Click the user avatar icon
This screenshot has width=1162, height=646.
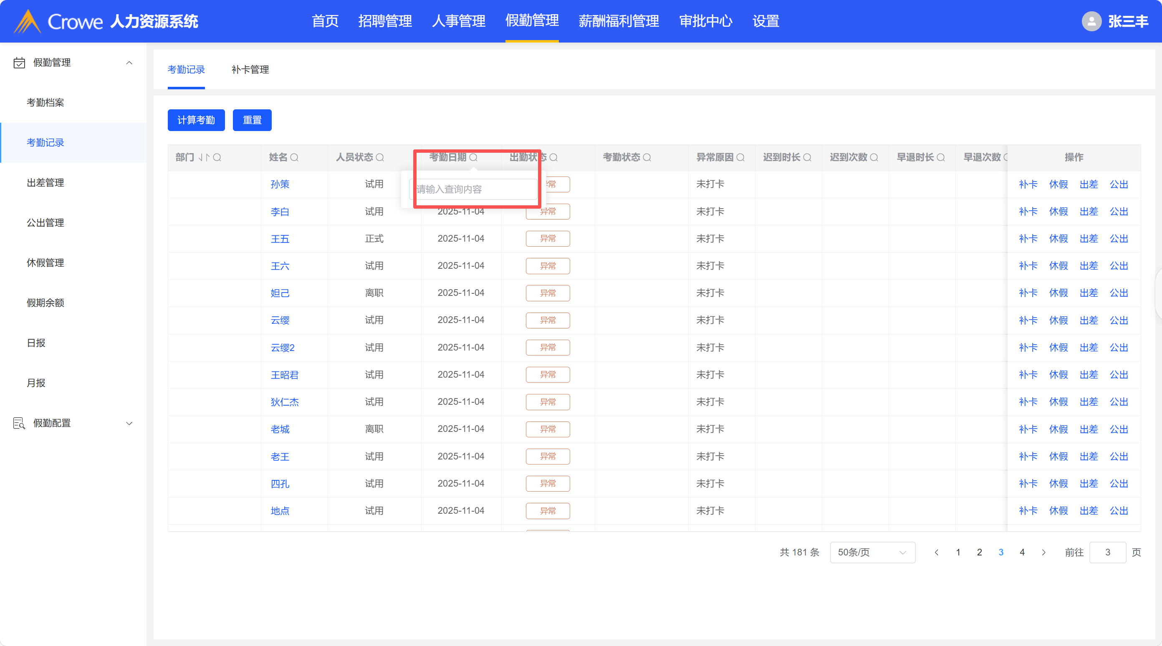click(x=1091, y=21)
